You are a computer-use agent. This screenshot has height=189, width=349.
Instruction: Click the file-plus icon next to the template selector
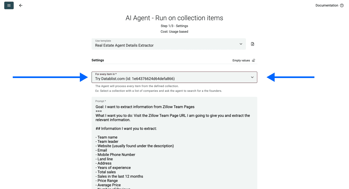[252, 44]
